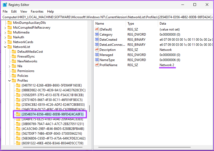Expand the NetworkCards key

5,42
